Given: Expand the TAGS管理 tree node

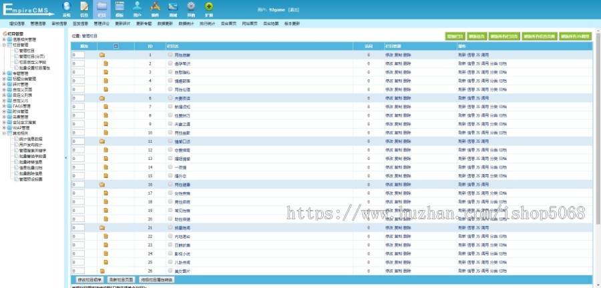Looking at the screenshot, I should click(x=4, y=105).
